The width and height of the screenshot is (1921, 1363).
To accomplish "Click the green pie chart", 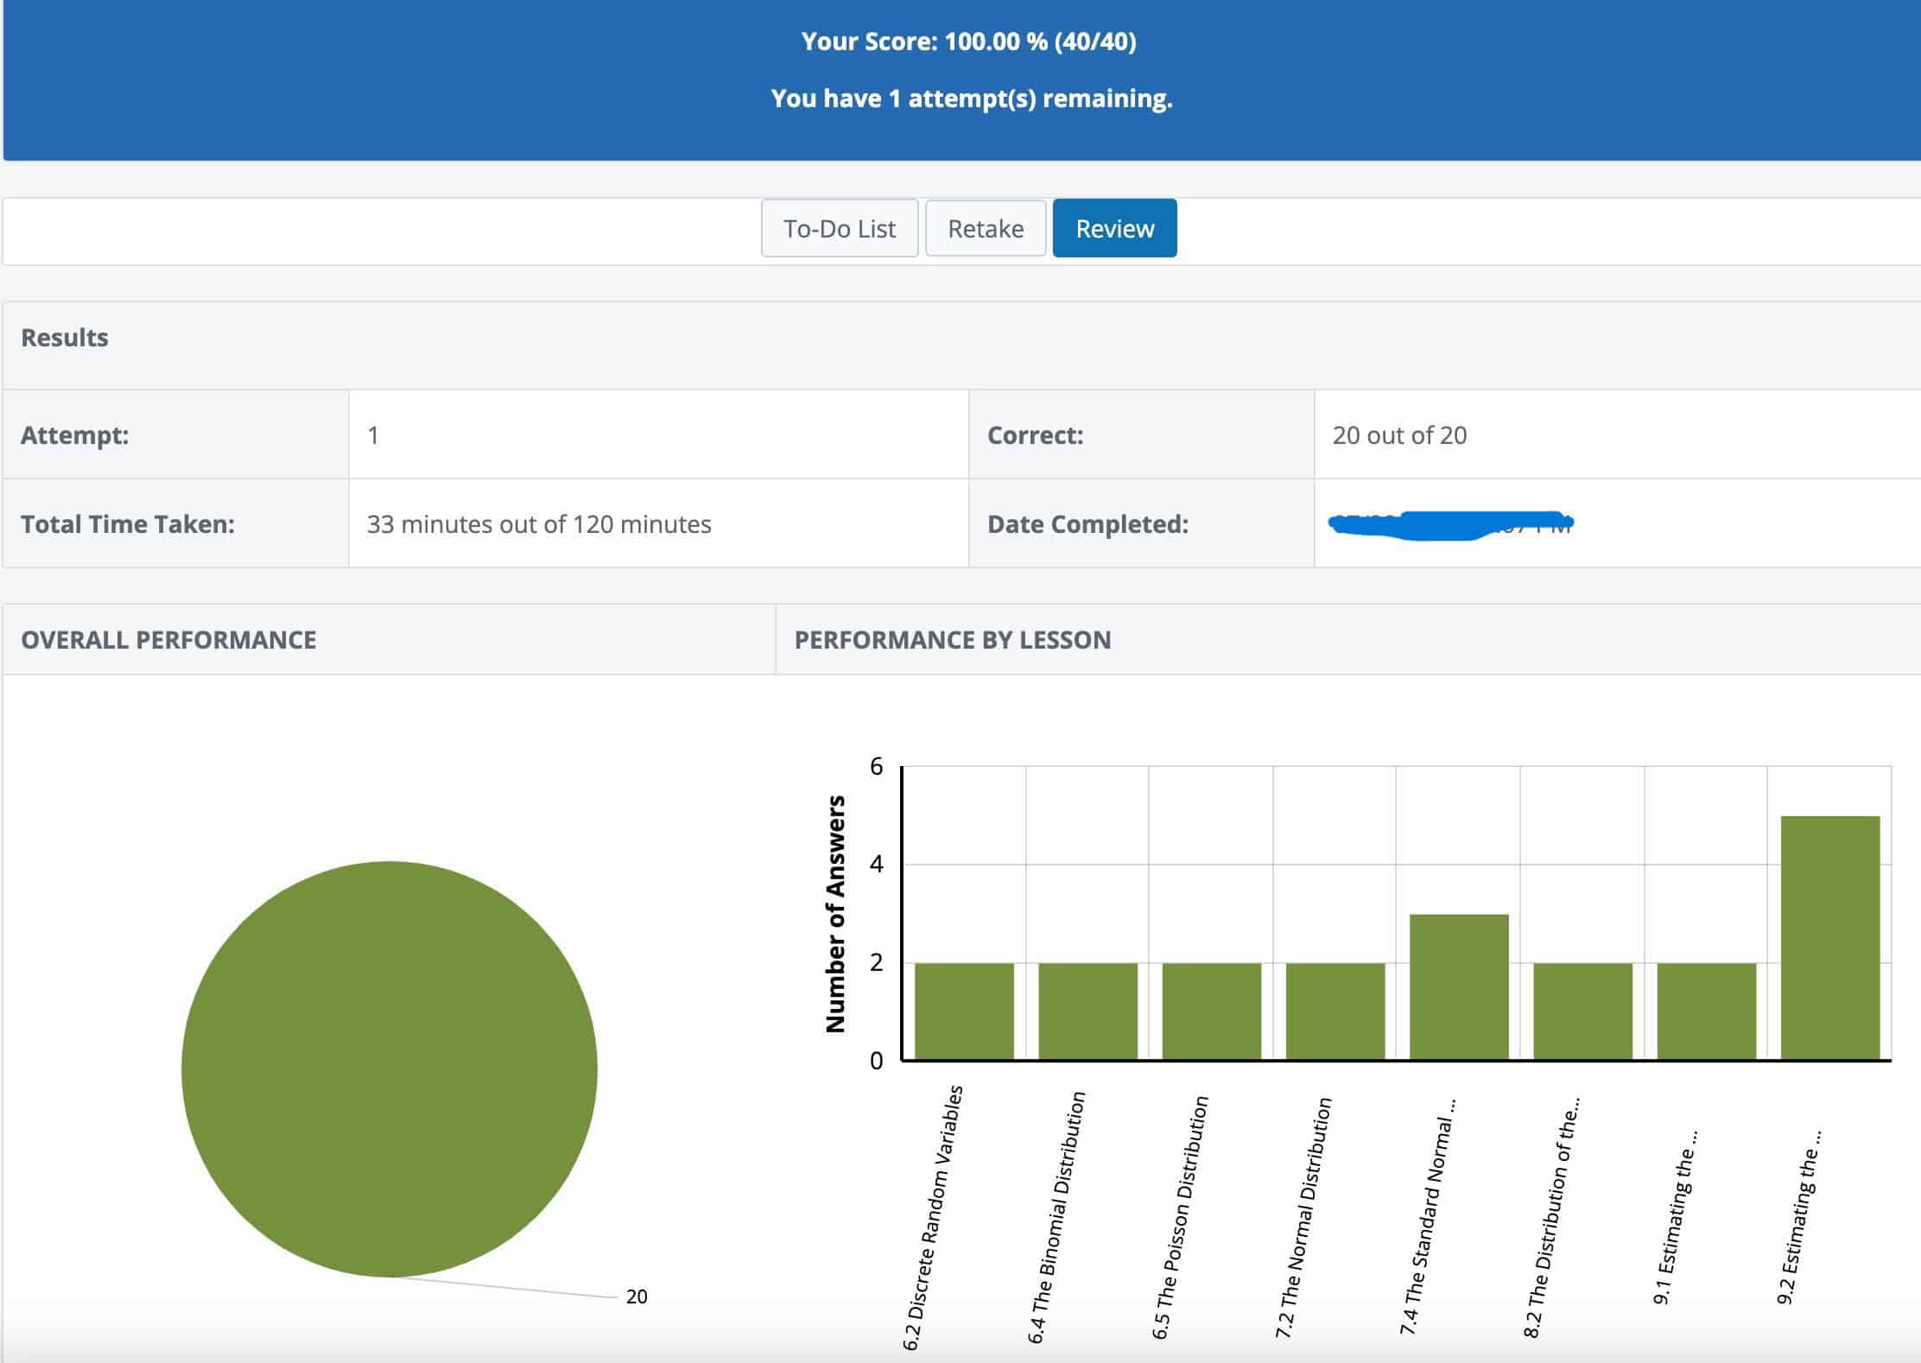I will coord(389,1068).
